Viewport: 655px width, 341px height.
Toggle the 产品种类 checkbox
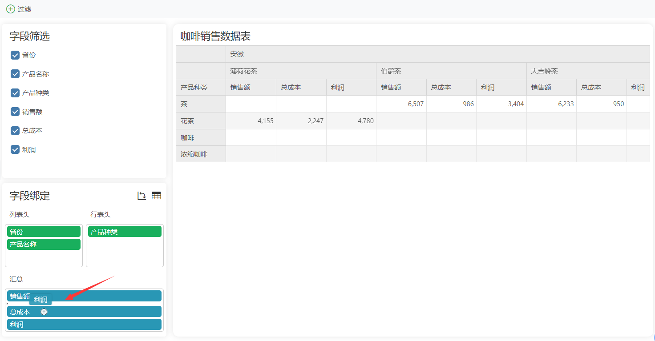click(x=15, y=93)
